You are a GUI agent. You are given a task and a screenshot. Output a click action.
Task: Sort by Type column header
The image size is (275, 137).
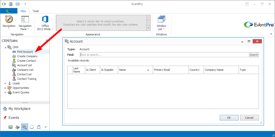249,70
